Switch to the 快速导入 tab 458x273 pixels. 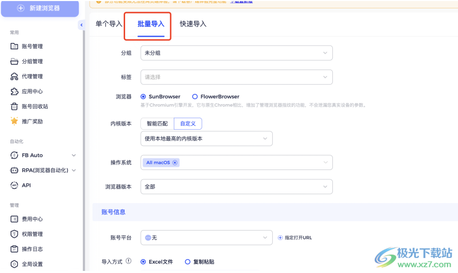tap(193, 24)
